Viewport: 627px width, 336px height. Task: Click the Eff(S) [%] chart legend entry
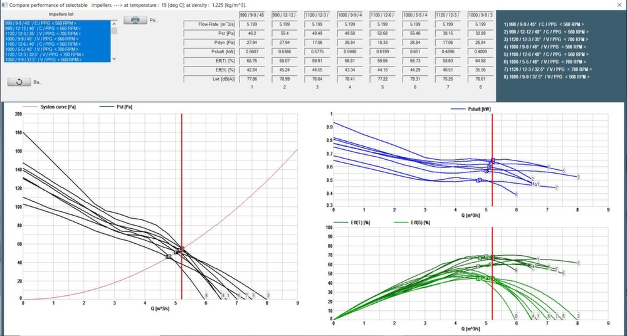(x=412, y=223)
